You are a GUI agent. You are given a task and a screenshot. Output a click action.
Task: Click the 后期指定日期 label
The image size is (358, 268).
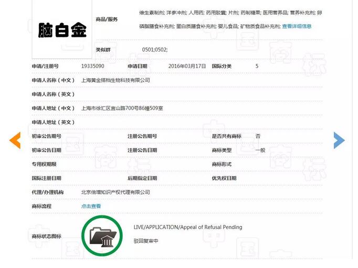tap(142, 178)
